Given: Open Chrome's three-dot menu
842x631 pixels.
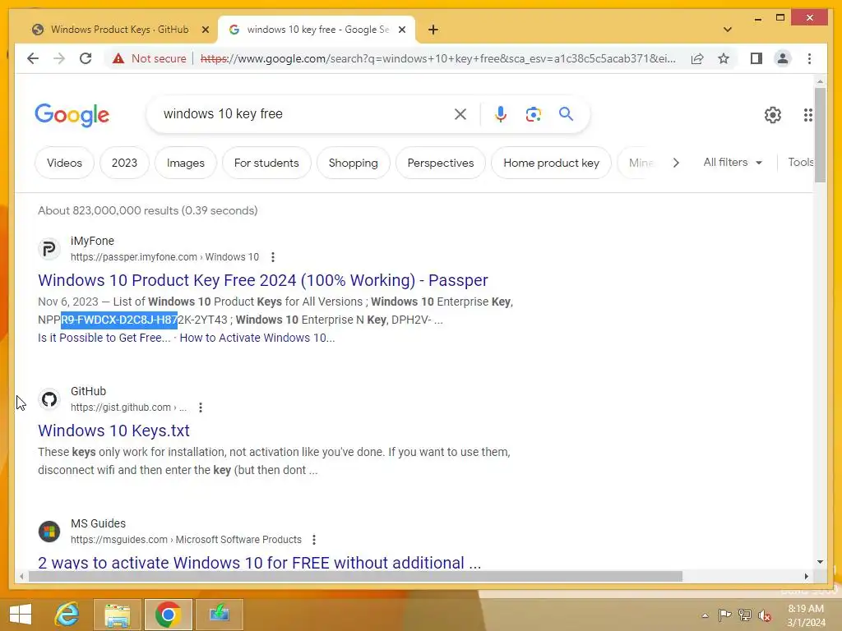Looking at the screenshot, I should 809,58.
